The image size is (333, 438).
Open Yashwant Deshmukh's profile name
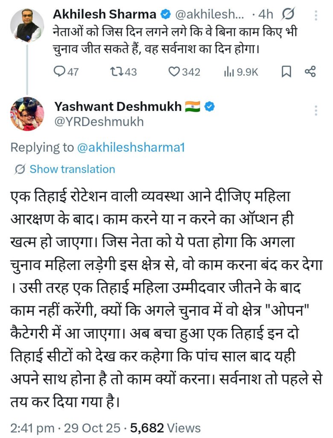pyautogui.click(x=118, y=107)
